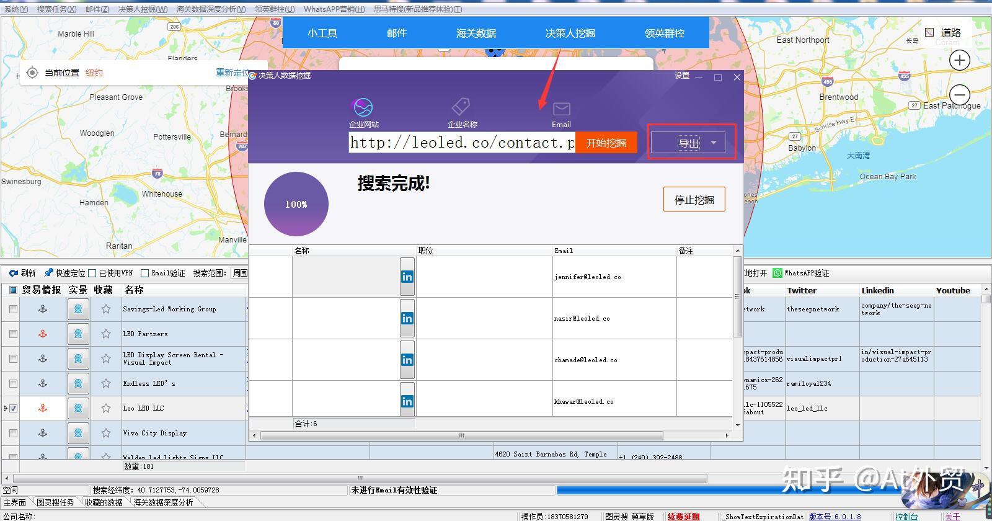Switch to the 图灵搜任务 bottom tab
The height and width of the screenshot is (521, 992).
(x=55, y=502)
